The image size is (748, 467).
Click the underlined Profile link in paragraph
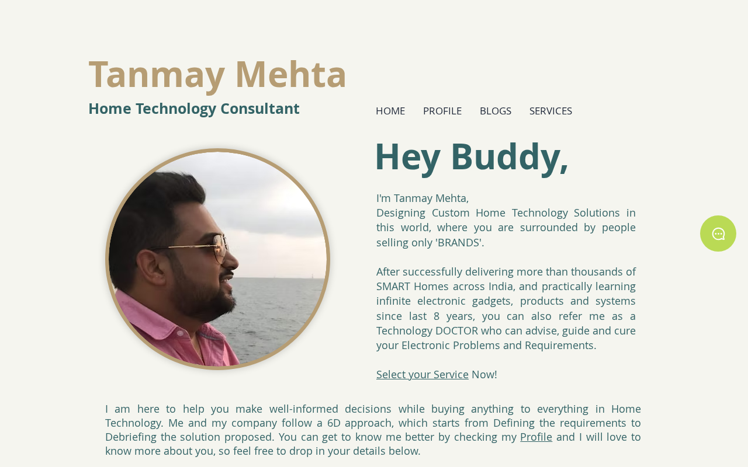(536, 437)
